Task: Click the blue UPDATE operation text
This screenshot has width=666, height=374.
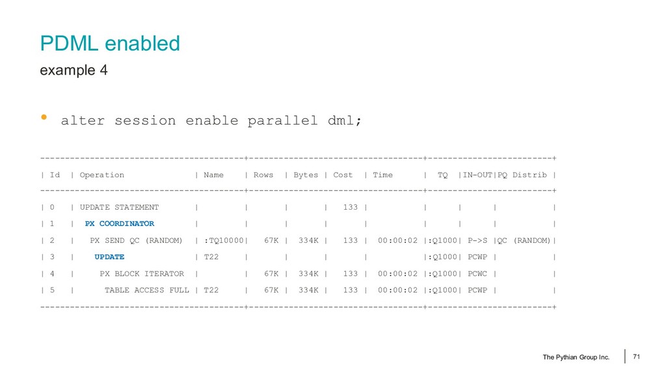Action: pos(109,257)
